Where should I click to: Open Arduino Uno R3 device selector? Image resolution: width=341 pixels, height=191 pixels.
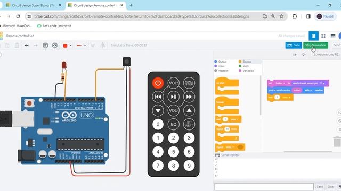(x=326, y=55)
